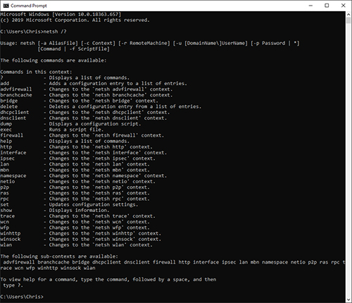
Task: Maximize the Command Prompt window
Action: (327, 6)
